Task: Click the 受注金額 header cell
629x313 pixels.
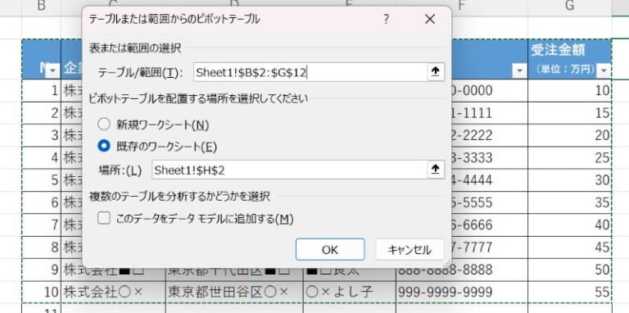Action: pyautogui.click(x=570, y=59)
